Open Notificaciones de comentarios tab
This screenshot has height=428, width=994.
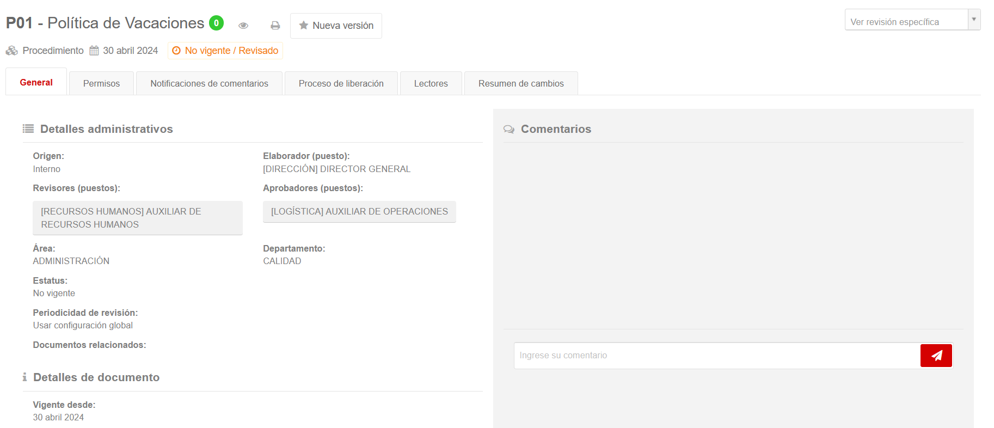click(x=209, y=83)
